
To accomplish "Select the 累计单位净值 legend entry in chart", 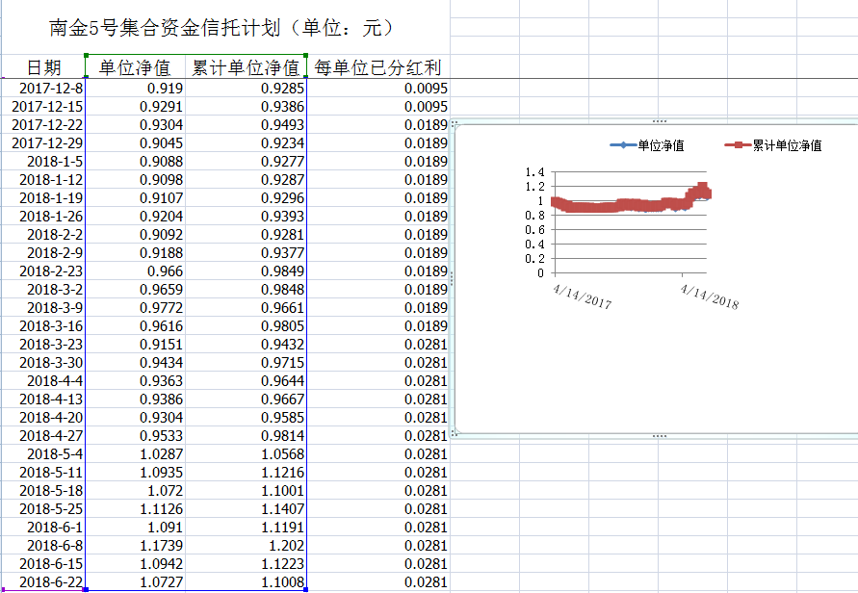I will 773,145.
